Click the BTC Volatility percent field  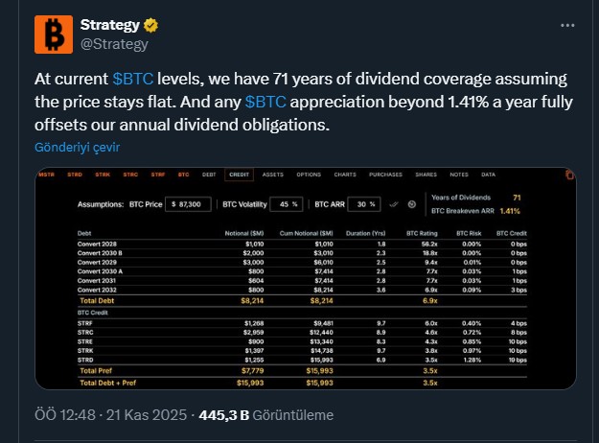(x=288, y=204)
